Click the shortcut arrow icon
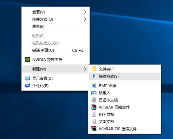173x139 pixels. pos(94,76)
